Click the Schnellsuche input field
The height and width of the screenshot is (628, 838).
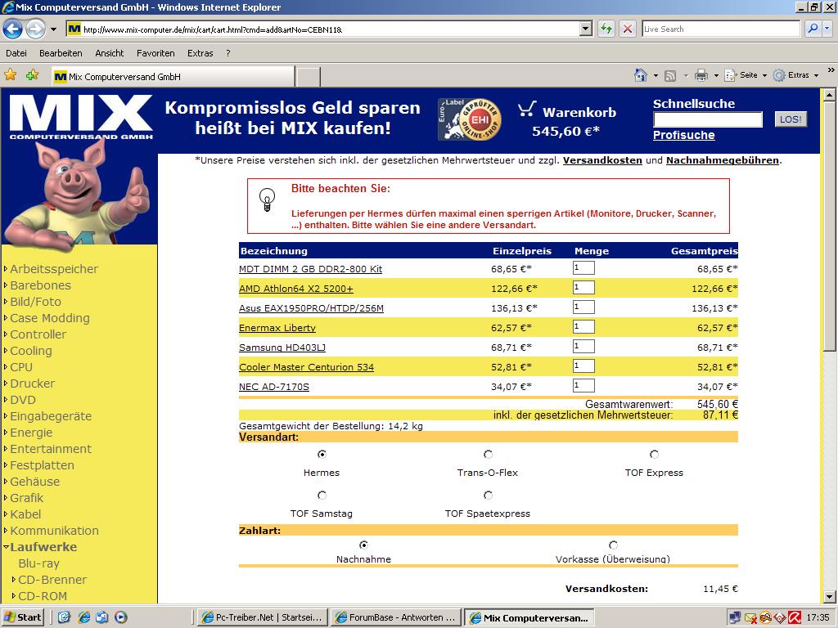[x=708, y=119]
